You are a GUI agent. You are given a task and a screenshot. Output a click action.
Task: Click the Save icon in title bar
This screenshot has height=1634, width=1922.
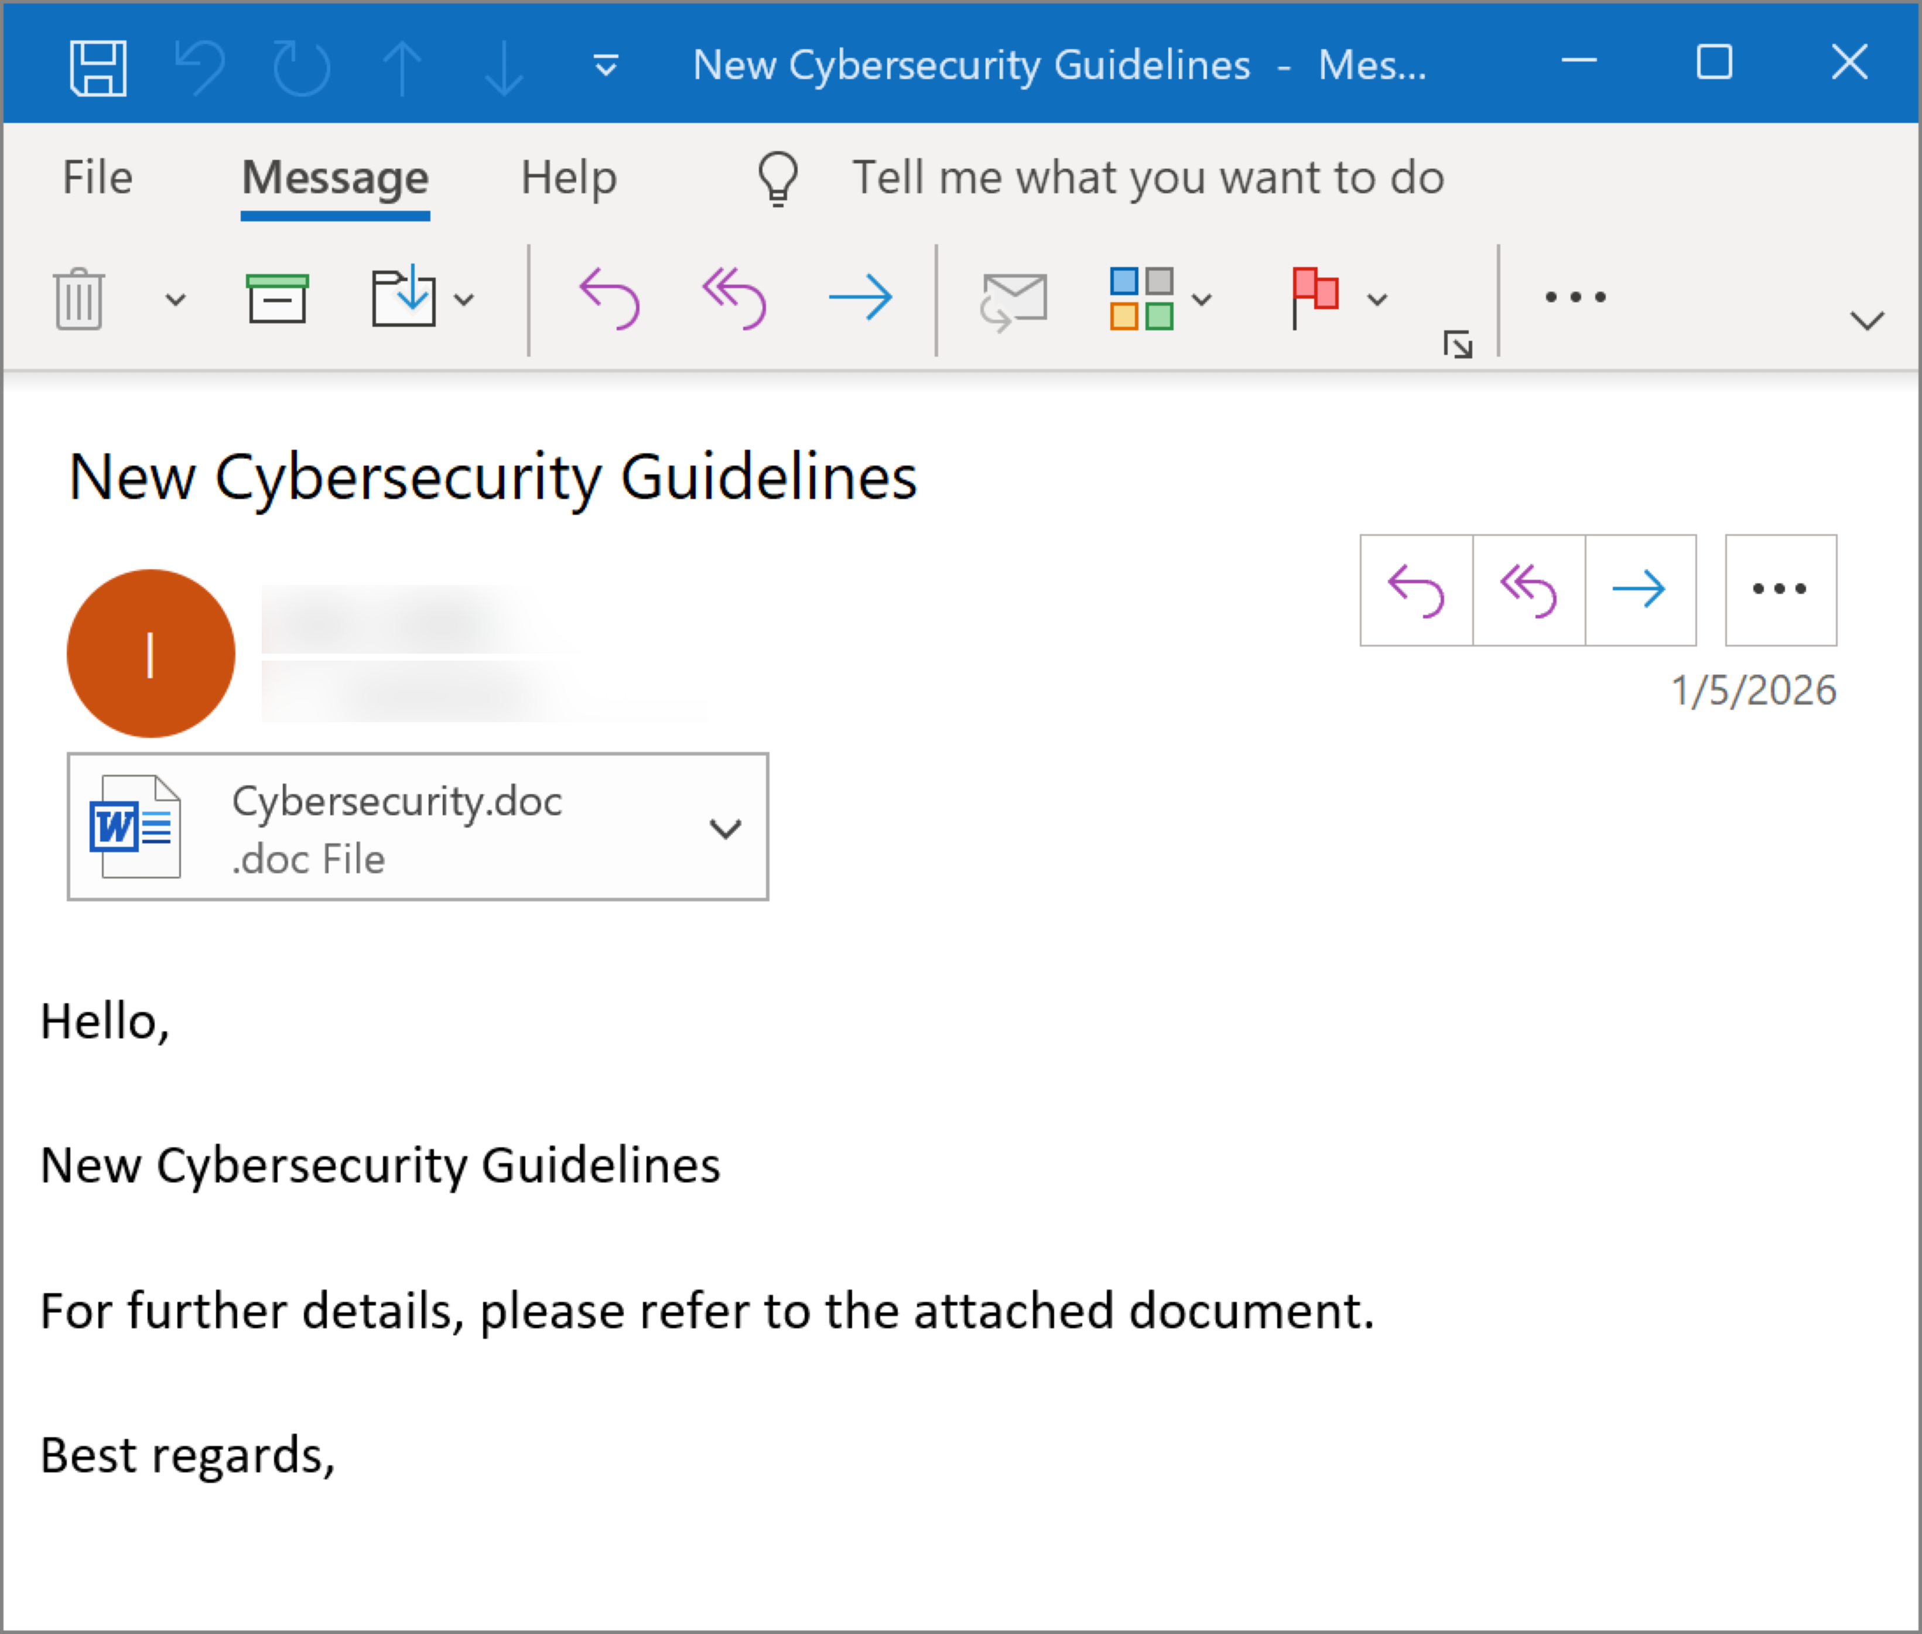(98, 67)
